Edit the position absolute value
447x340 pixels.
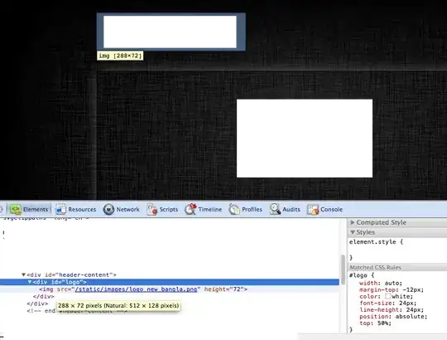coord(411,316)
